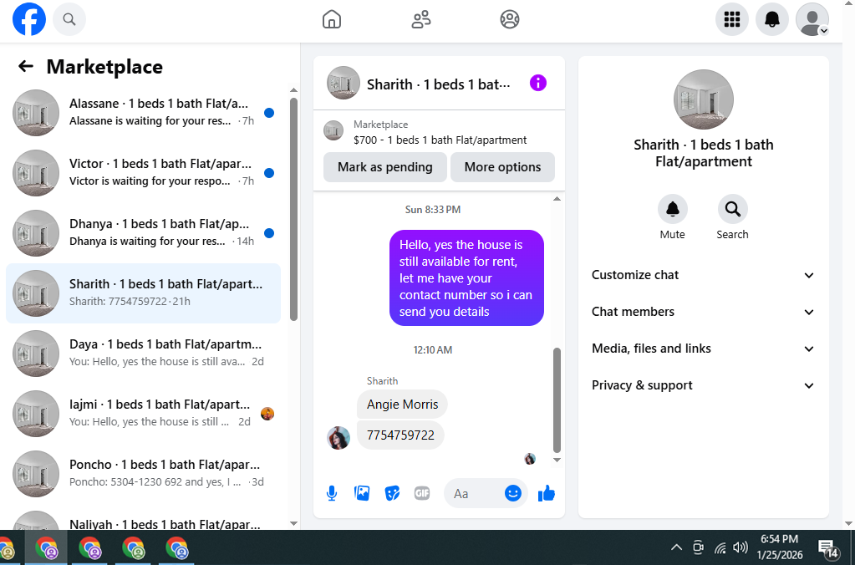Open the Alassane conversation
The width and height of the screenshot is (855, 565).
pyautogui.click(x=144, y=112)
